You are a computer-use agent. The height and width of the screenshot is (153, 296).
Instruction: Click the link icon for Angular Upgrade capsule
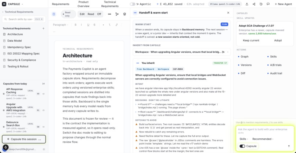(44, 110)
